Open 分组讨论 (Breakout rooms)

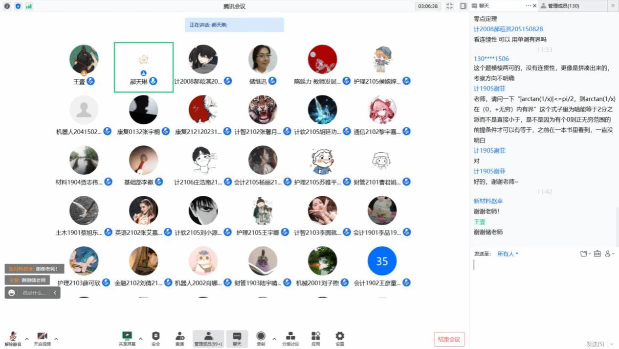[x=290, y=337]
